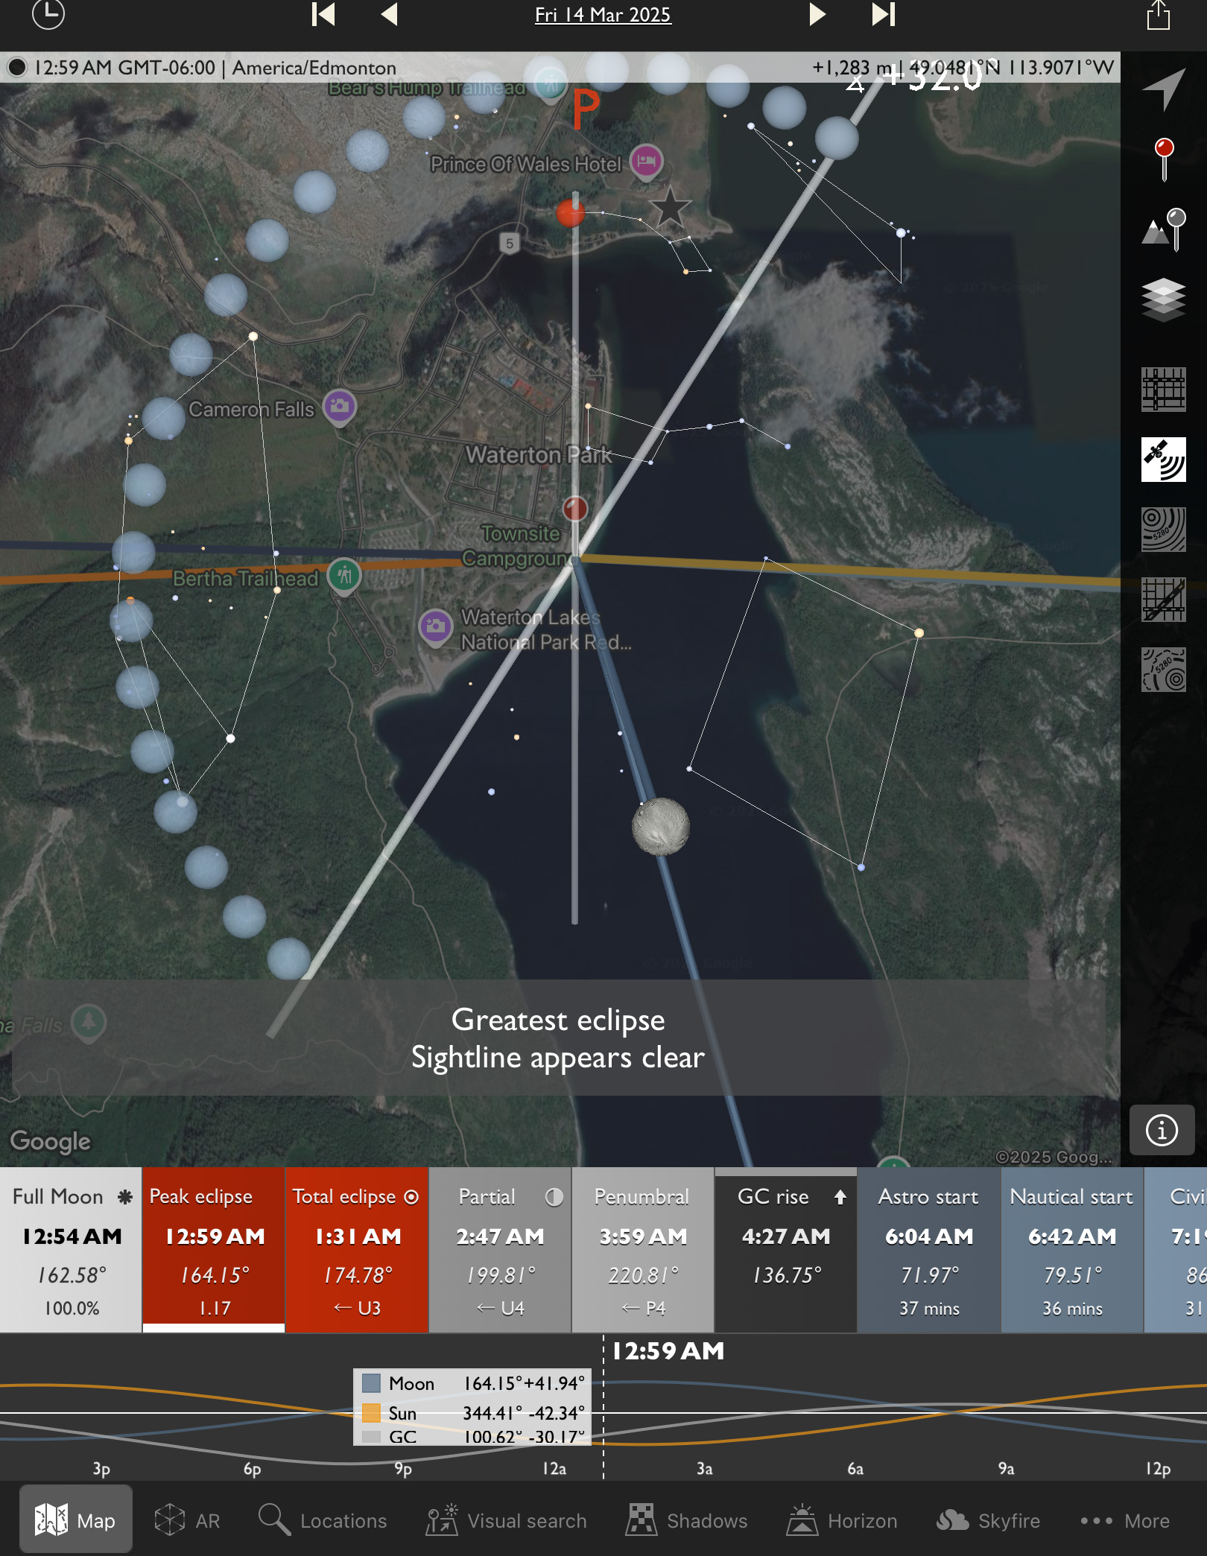
Task: Select the mountain secondary pin tool
Action: 1163,229
